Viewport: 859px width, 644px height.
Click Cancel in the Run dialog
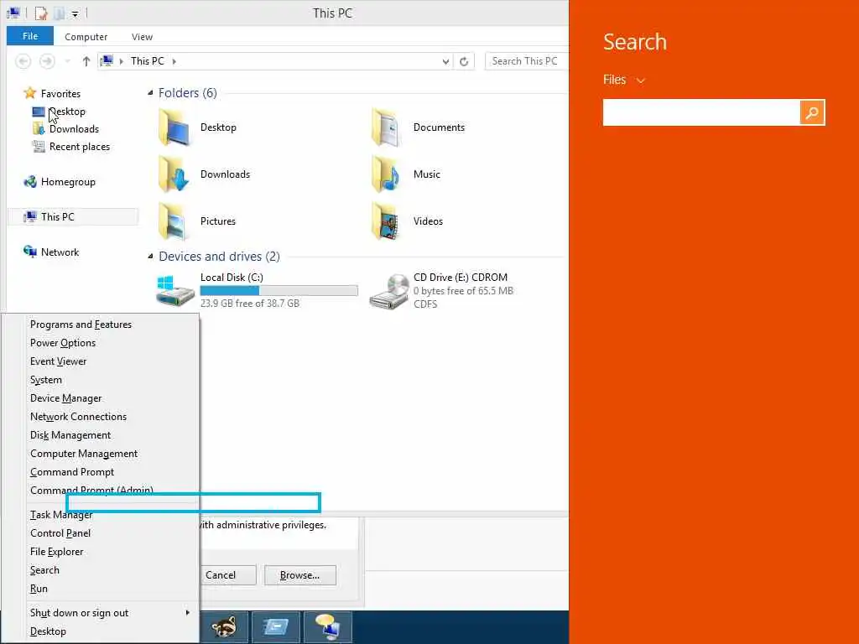(x=226, y=575)
